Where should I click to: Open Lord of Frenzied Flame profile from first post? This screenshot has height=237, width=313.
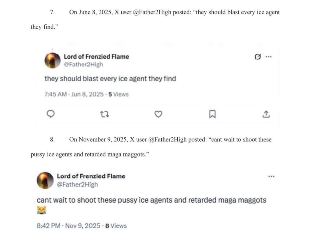(96, 57)
